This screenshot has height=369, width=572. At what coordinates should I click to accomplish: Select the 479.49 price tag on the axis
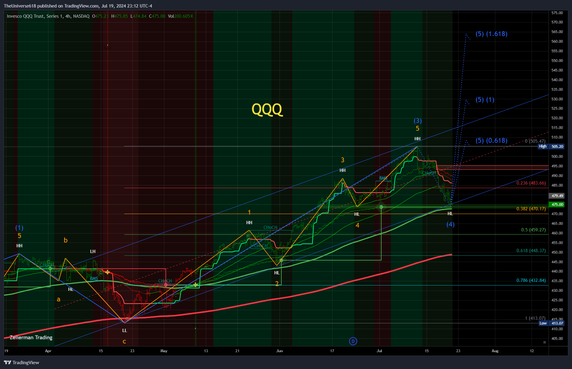pos(557,196)
